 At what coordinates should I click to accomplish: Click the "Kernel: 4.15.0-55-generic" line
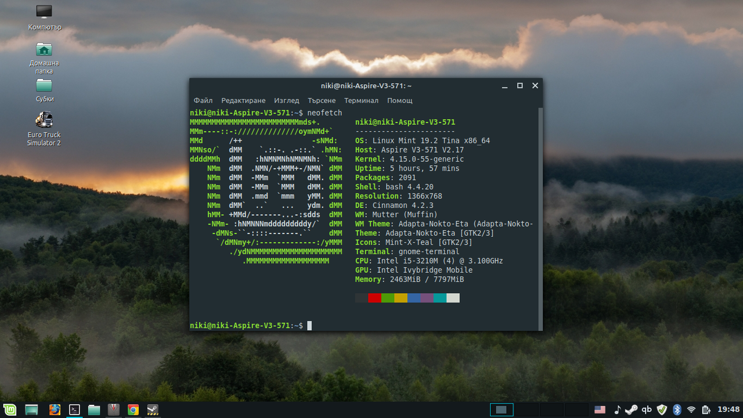(410, 159)
